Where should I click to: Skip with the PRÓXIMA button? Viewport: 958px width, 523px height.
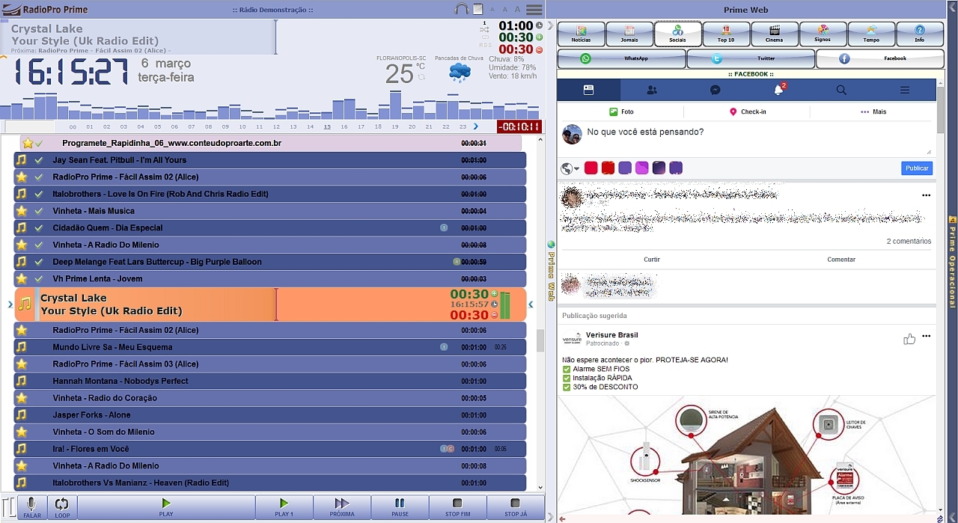click(x=342, y=507)
